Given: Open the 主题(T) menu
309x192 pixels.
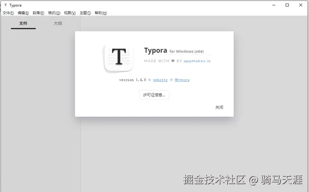Looking at the screenshot, I should (85, 13).
